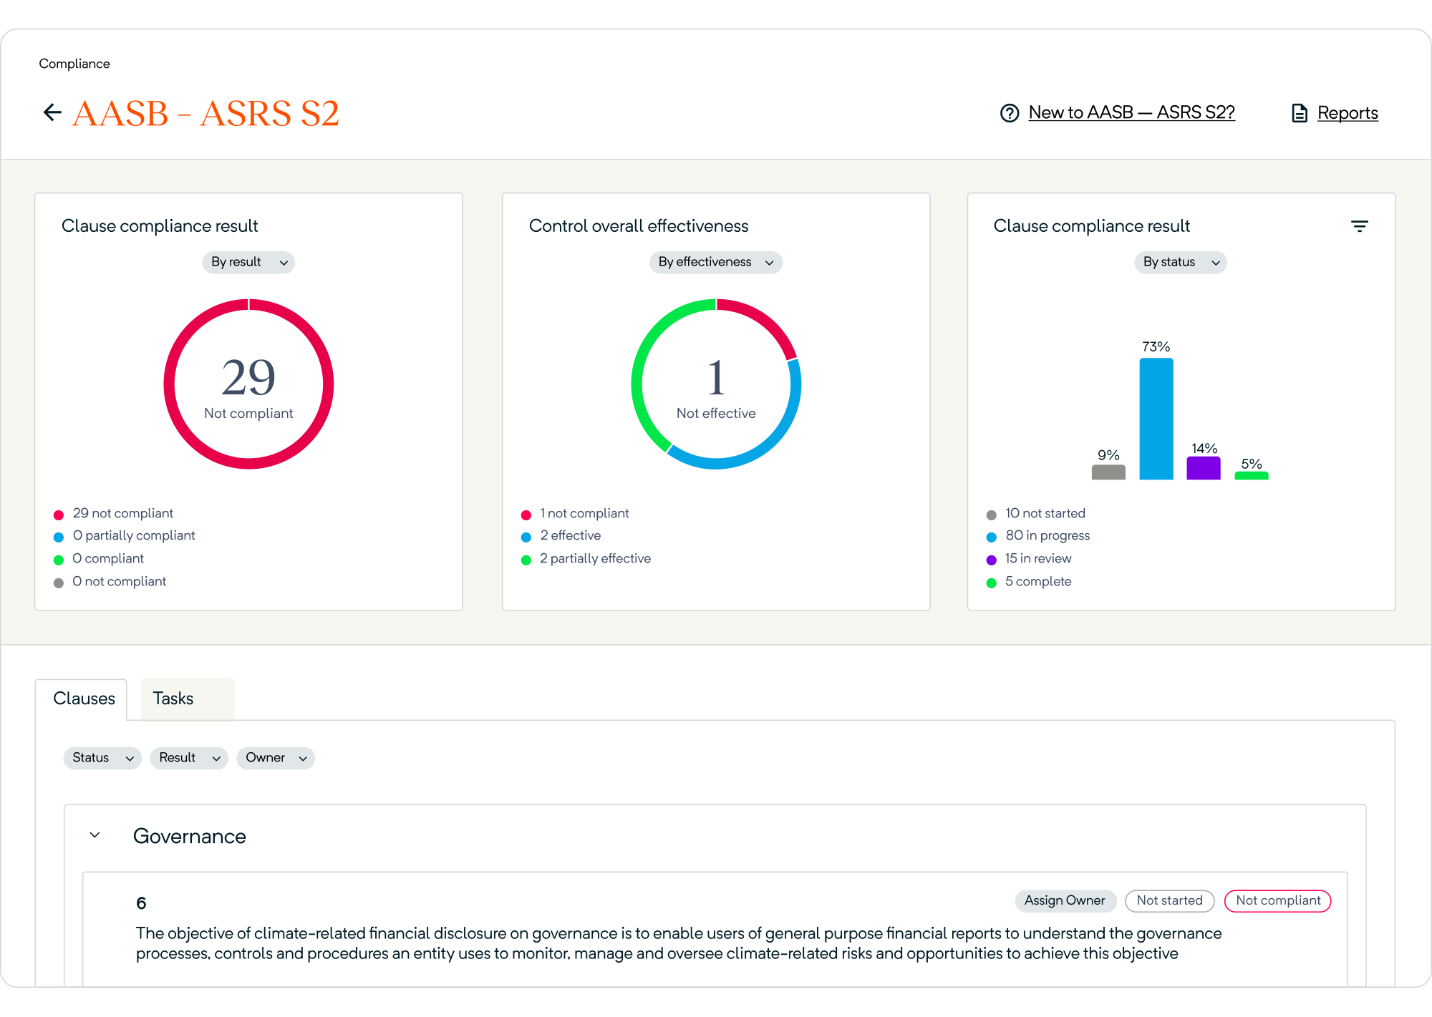Click the gray not started bar
This screenshot has height=1017, width=1432.
1108,472
